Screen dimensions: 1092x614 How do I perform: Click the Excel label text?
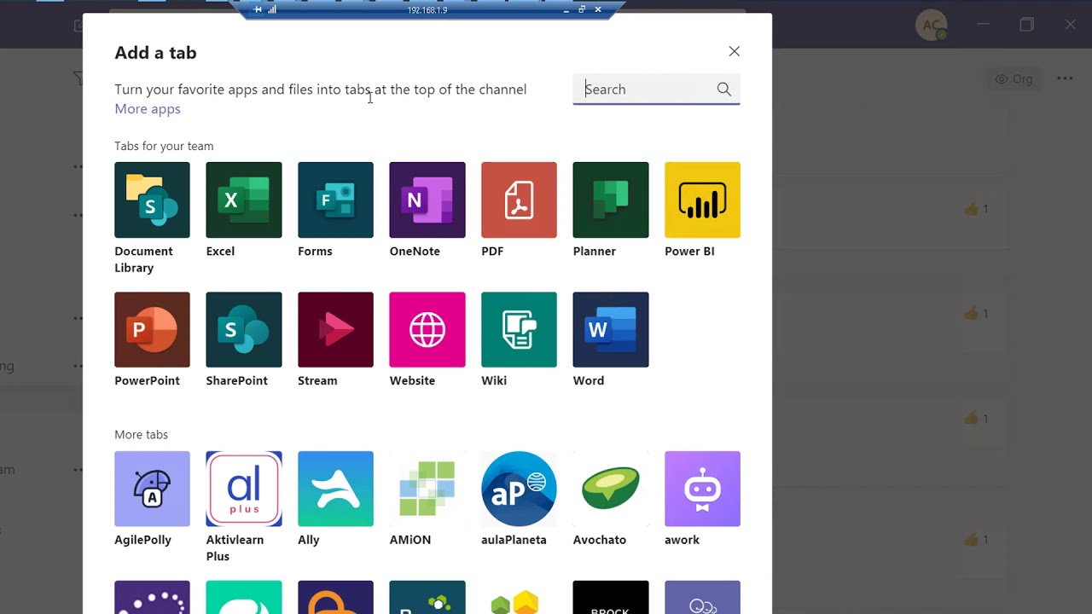(x=220, y=252)
